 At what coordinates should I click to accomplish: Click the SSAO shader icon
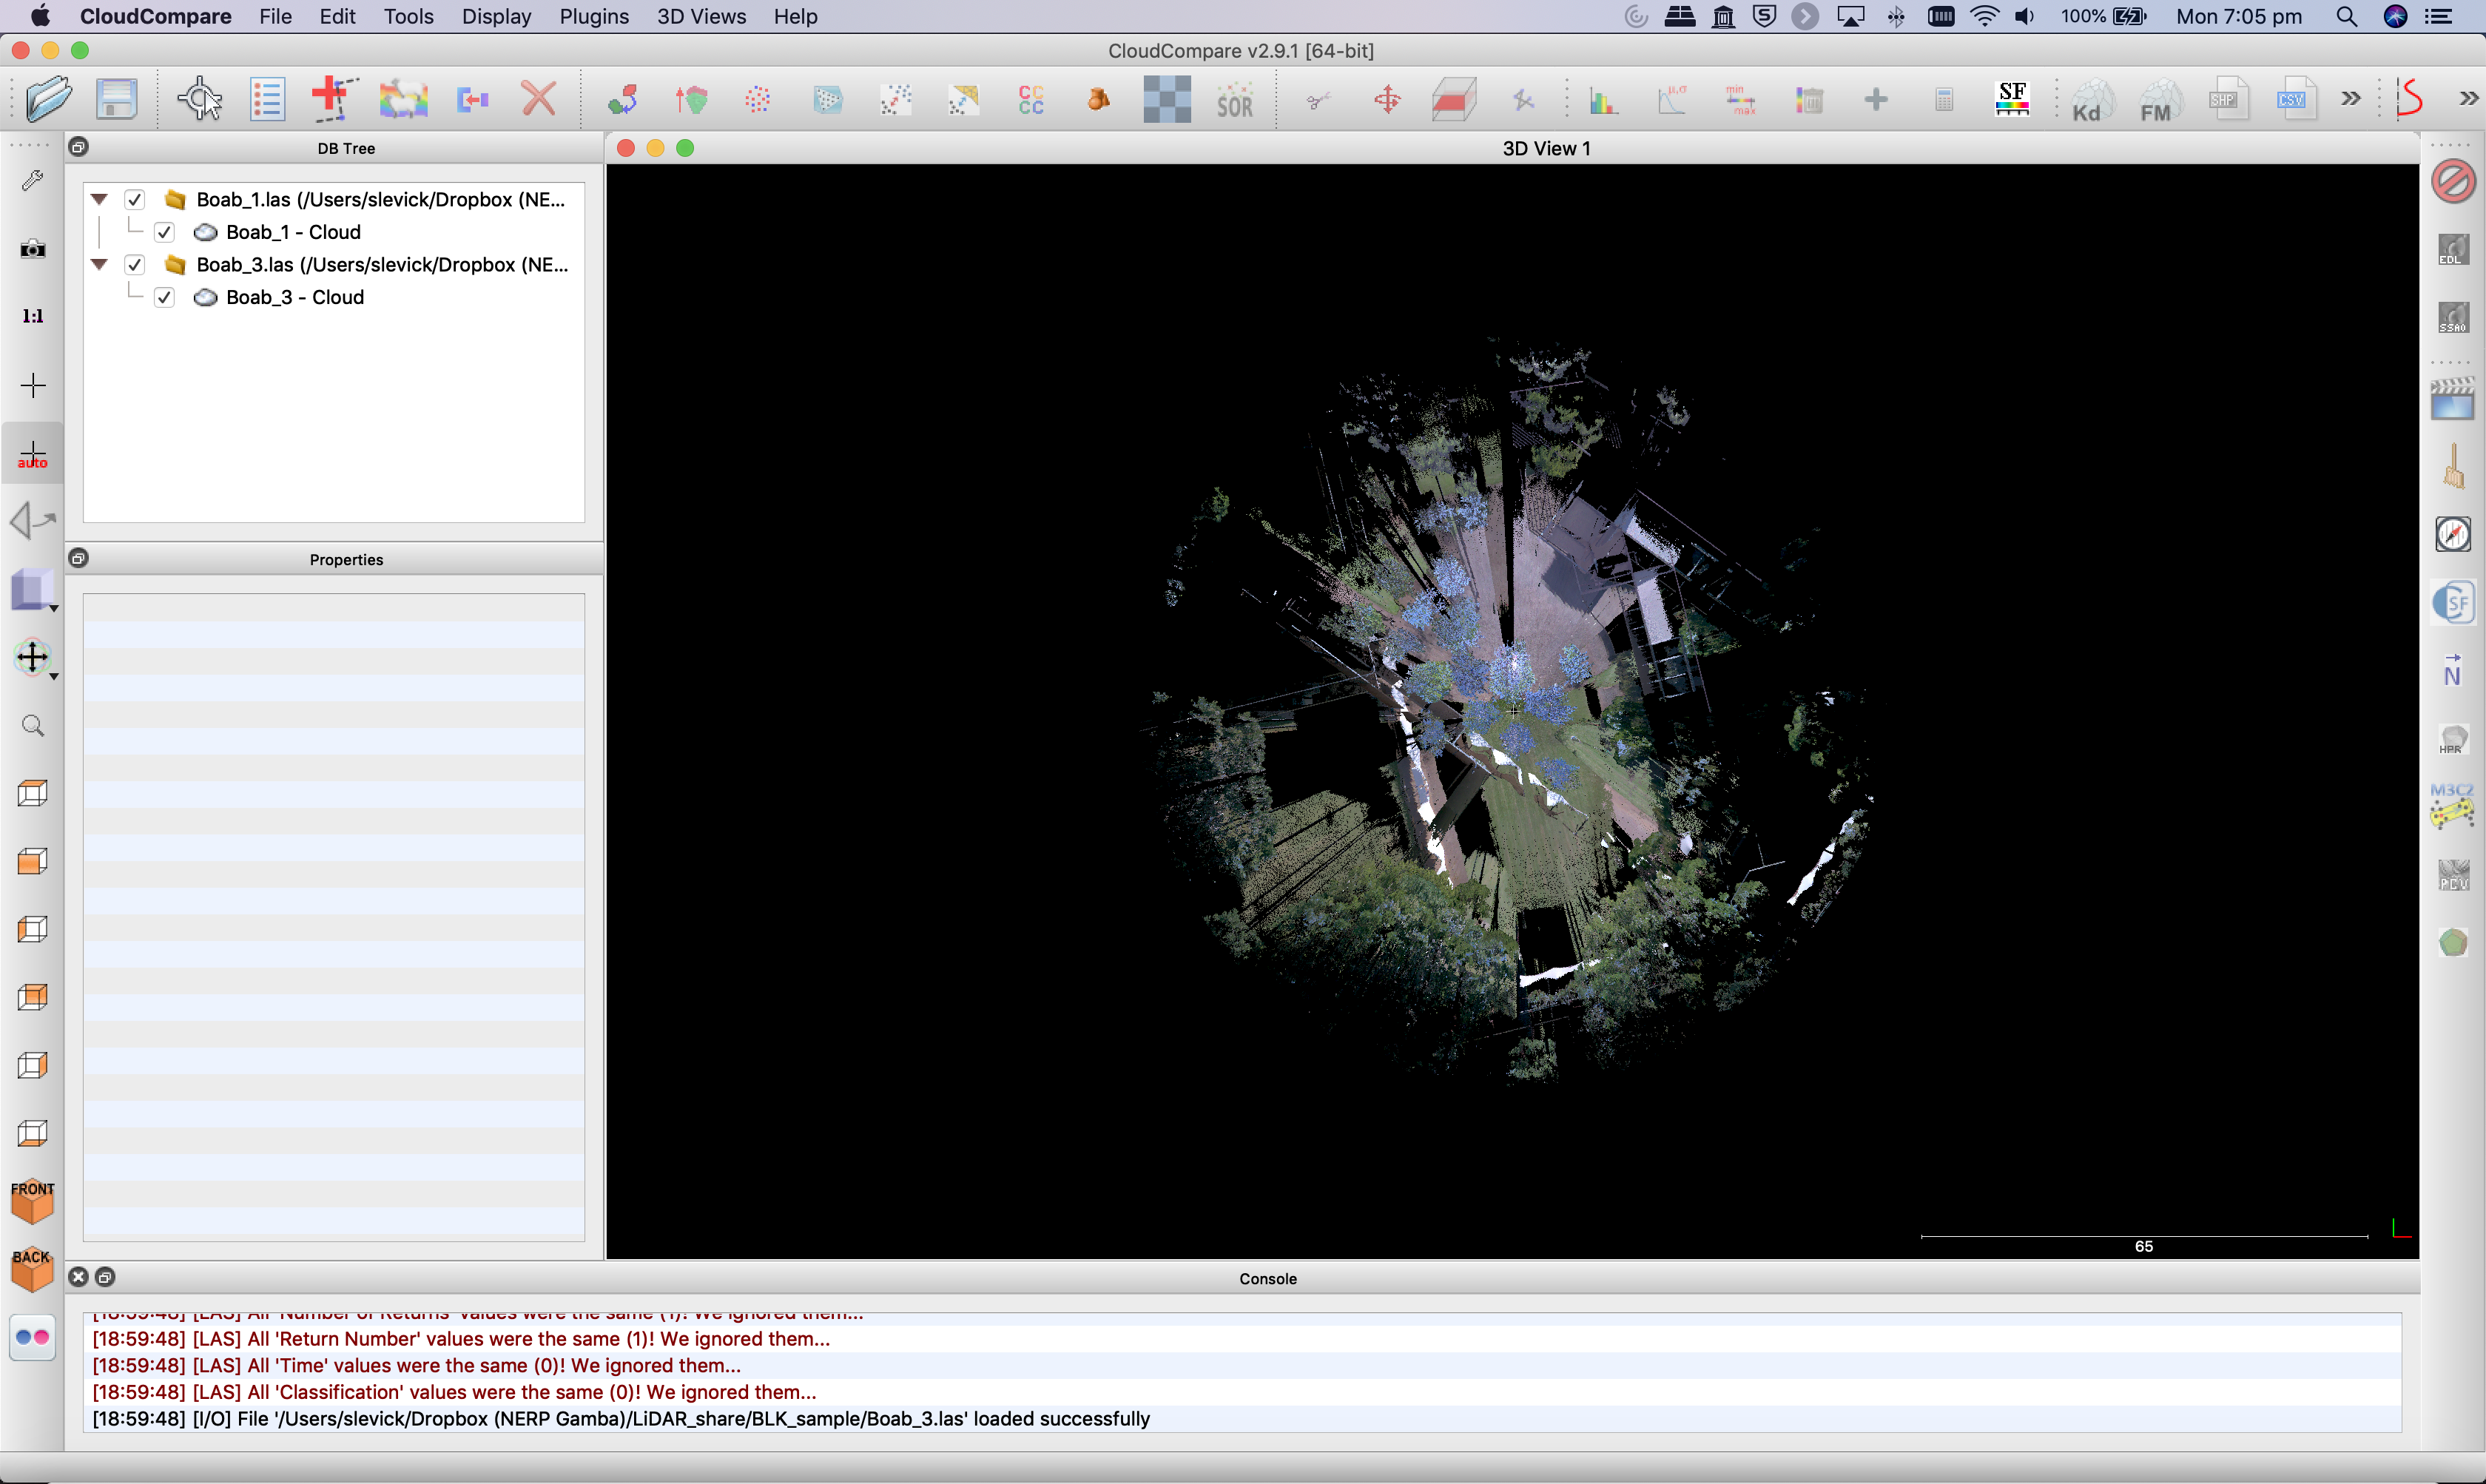click(x=2453, y=317)
